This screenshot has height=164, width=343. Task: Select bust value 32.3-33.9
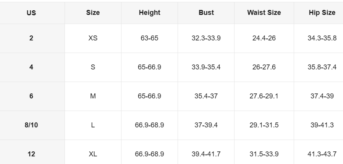(x=206, y=38)
